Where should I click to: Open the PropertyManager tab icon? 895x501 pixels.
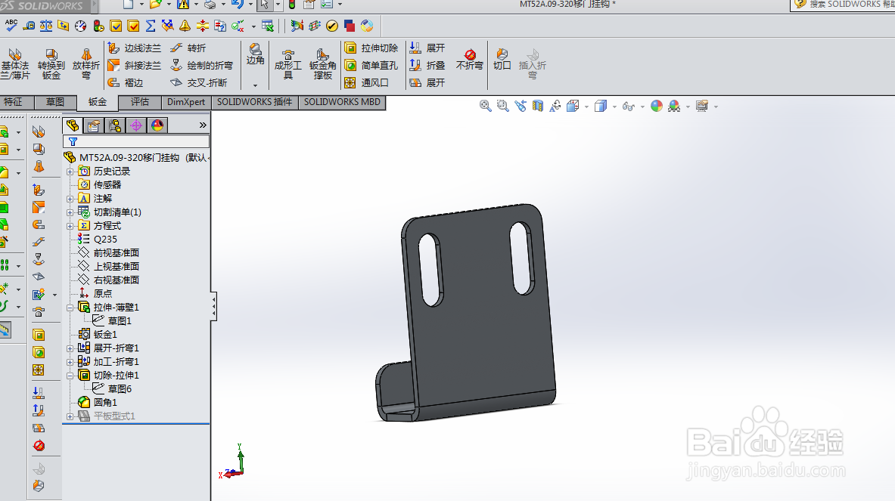(x=94, y=125)
